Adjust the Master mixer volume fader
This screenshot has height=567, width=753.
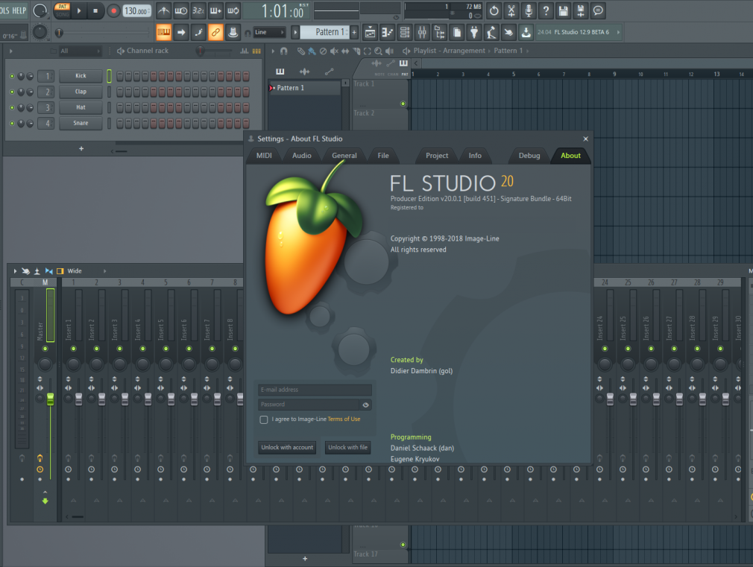click(51, 399)
